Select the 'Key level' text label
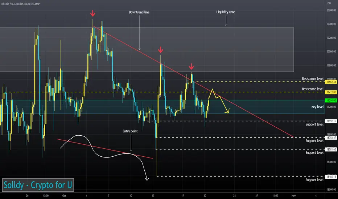This screenshot has height=199, width=338. (x=317, y=107)
